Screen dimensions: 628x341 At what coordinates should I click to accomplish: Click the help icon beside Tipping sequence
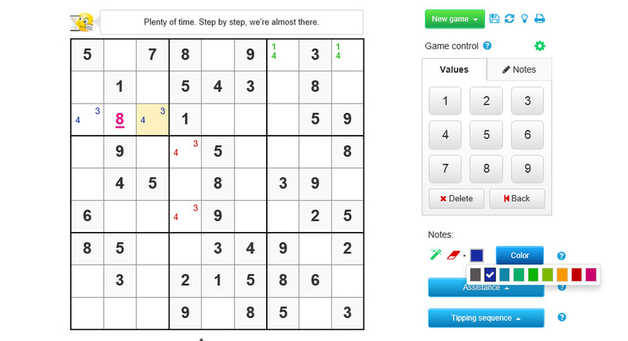coord(561,317)
